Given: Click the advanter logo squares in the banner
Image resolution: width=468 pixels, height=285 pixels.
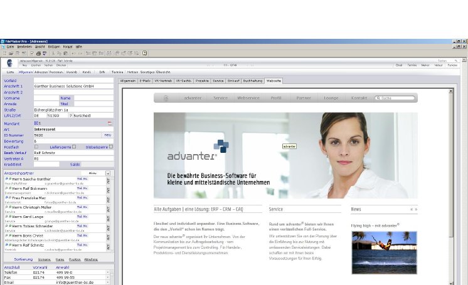Looking at the screenshot, I should pos(221,146).
